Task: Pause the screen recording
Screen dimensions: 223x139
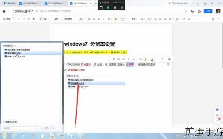Action: tap(115, 7)
